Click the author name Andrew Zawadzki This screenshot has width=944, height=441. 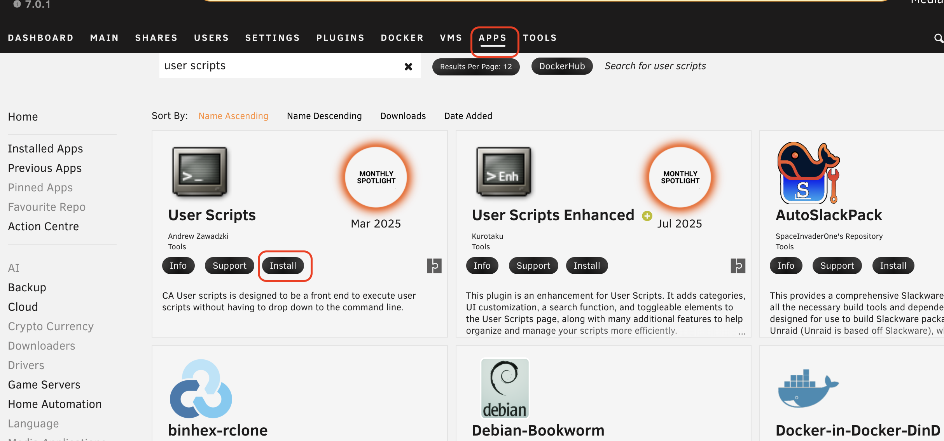(x=198, y=236)
